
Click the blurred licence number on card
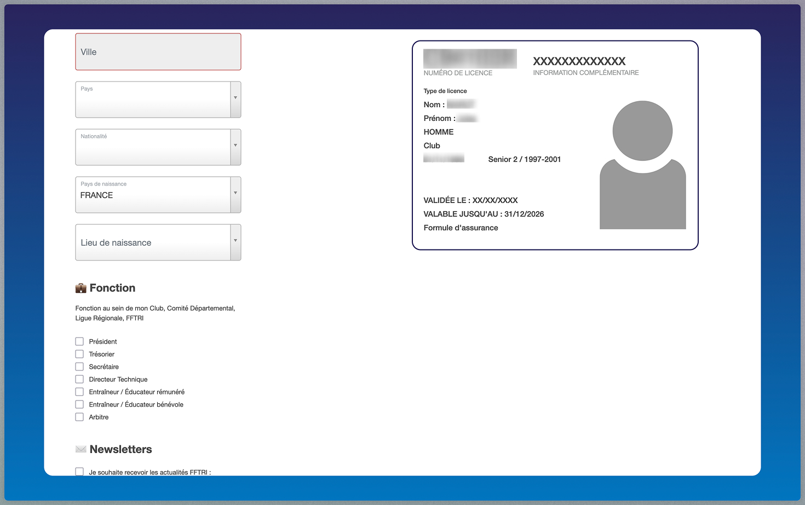(x=470, y=59)
